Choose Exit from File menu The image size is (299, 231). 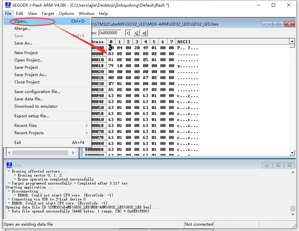click(47, 143)
